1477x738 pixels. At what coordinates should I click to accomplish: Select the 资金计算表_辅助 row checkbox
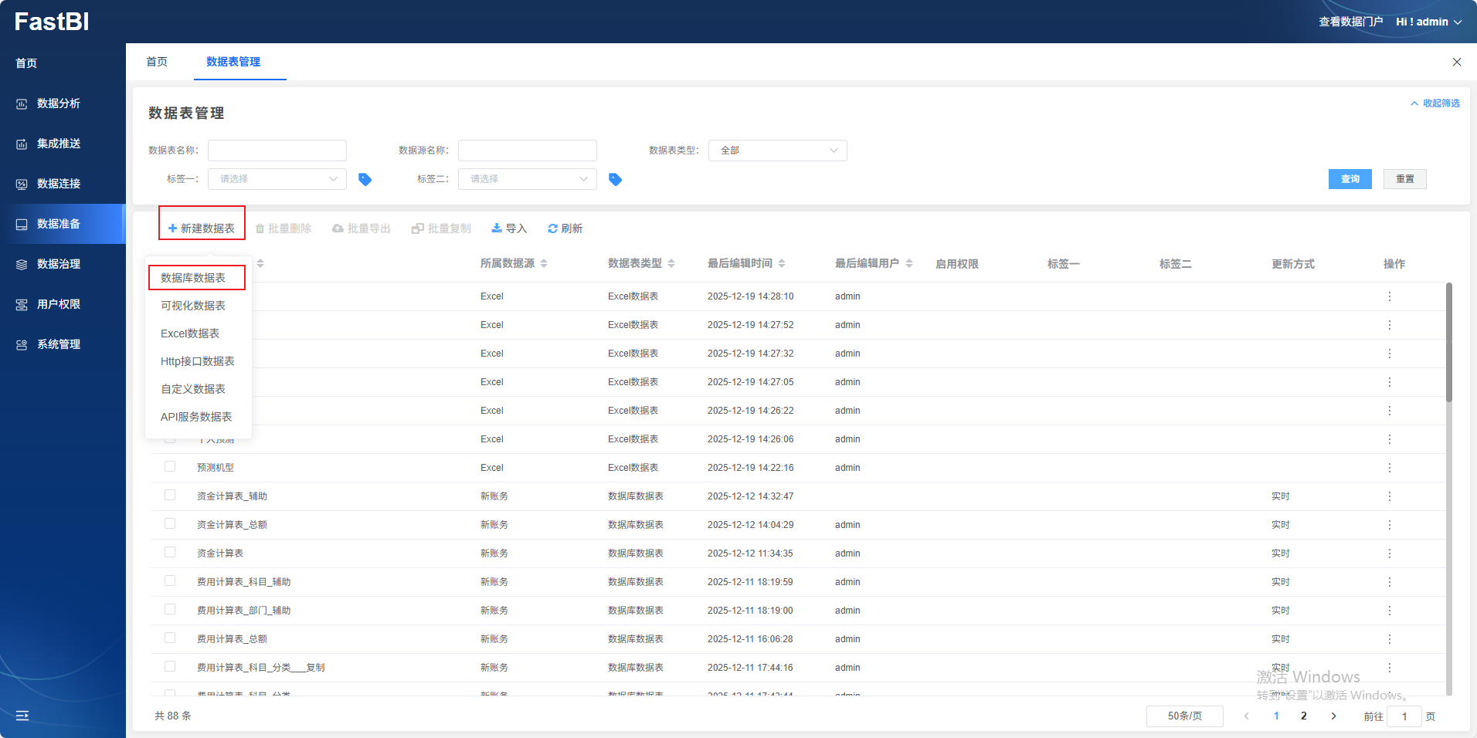[170, 495]
